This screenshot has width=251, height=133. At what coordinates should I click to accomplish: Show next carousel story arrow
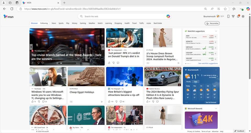point(103,47)
